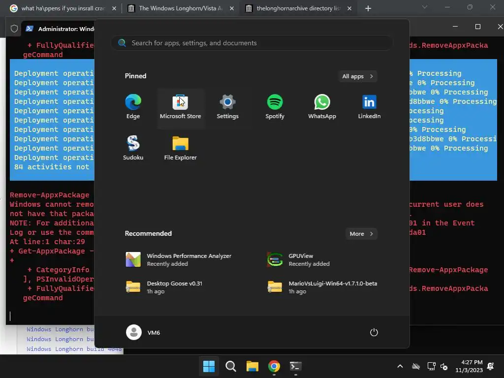504x378 pixels.
Task: Open the clock showing 4:27 PM
Action: coord(469,366)
